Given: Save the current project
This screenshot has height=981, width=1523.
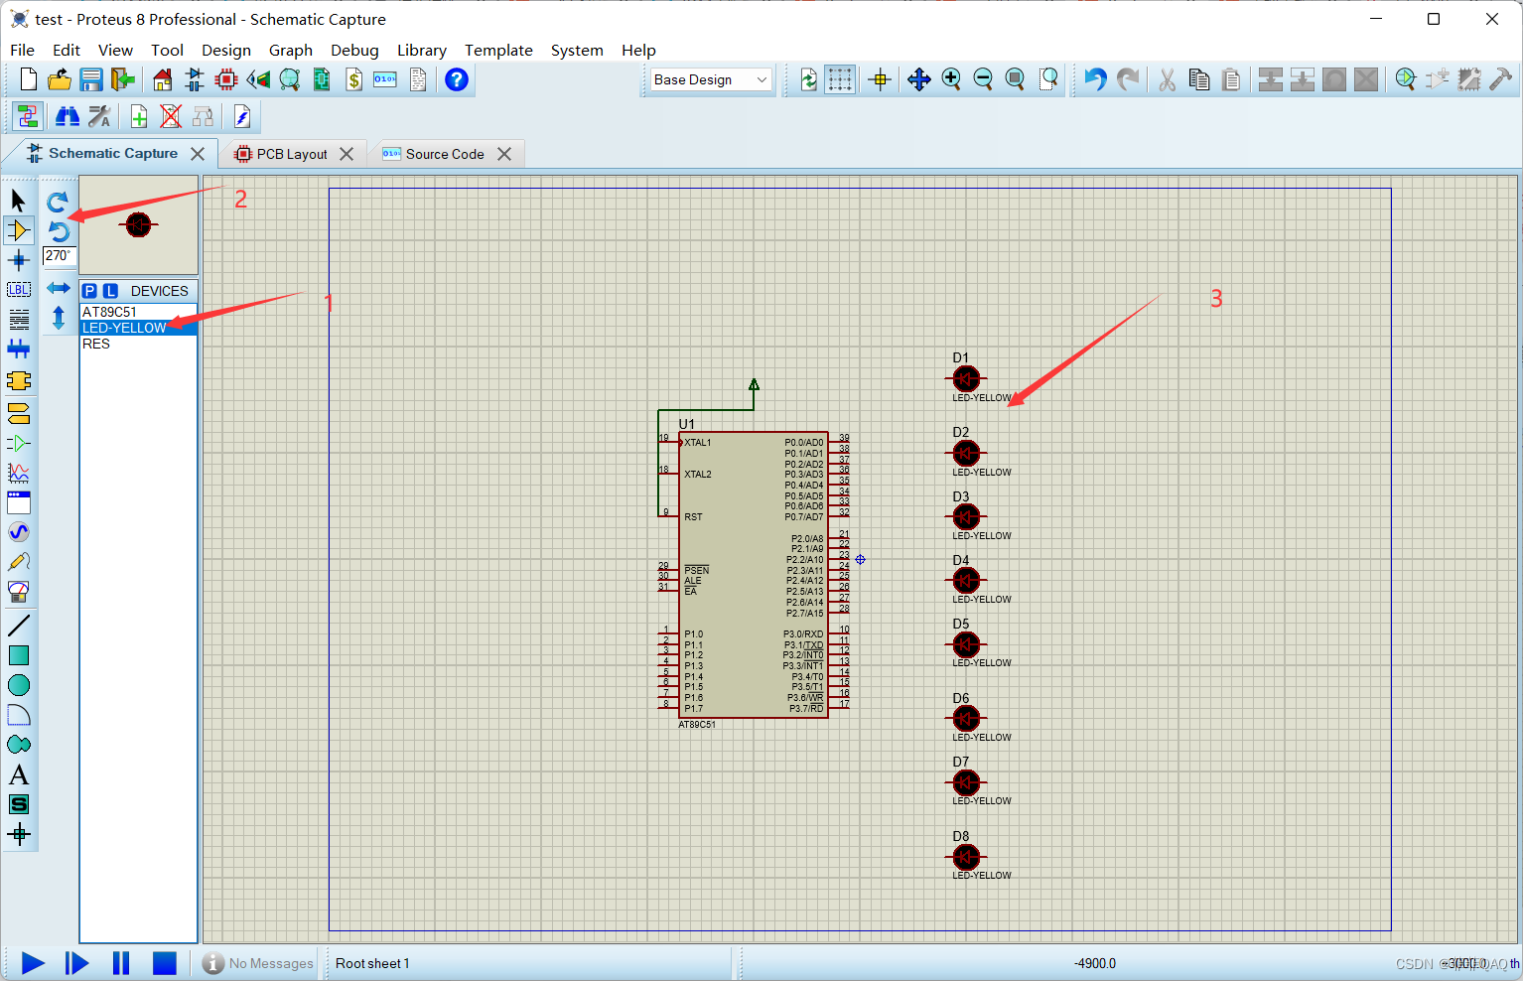Looking at the screenshot, I should [x=91, y=79].
